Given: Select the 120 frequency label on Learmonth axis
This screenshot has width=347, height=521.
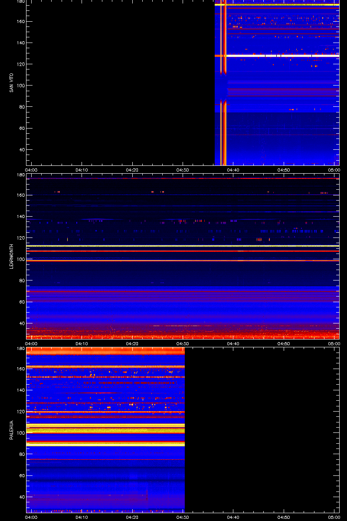Looking at the screenshot, I should point(21,238).
